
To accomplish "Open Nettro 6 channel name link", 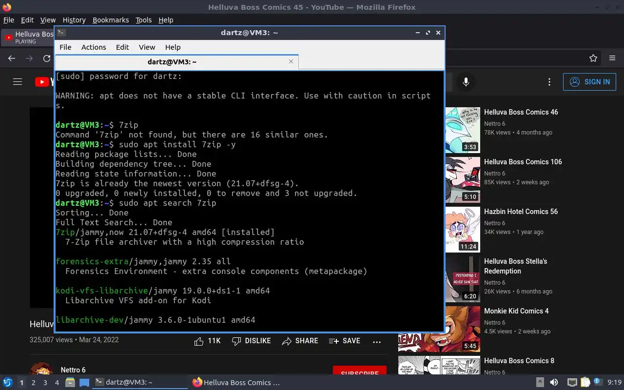I will tap(73, 370).
